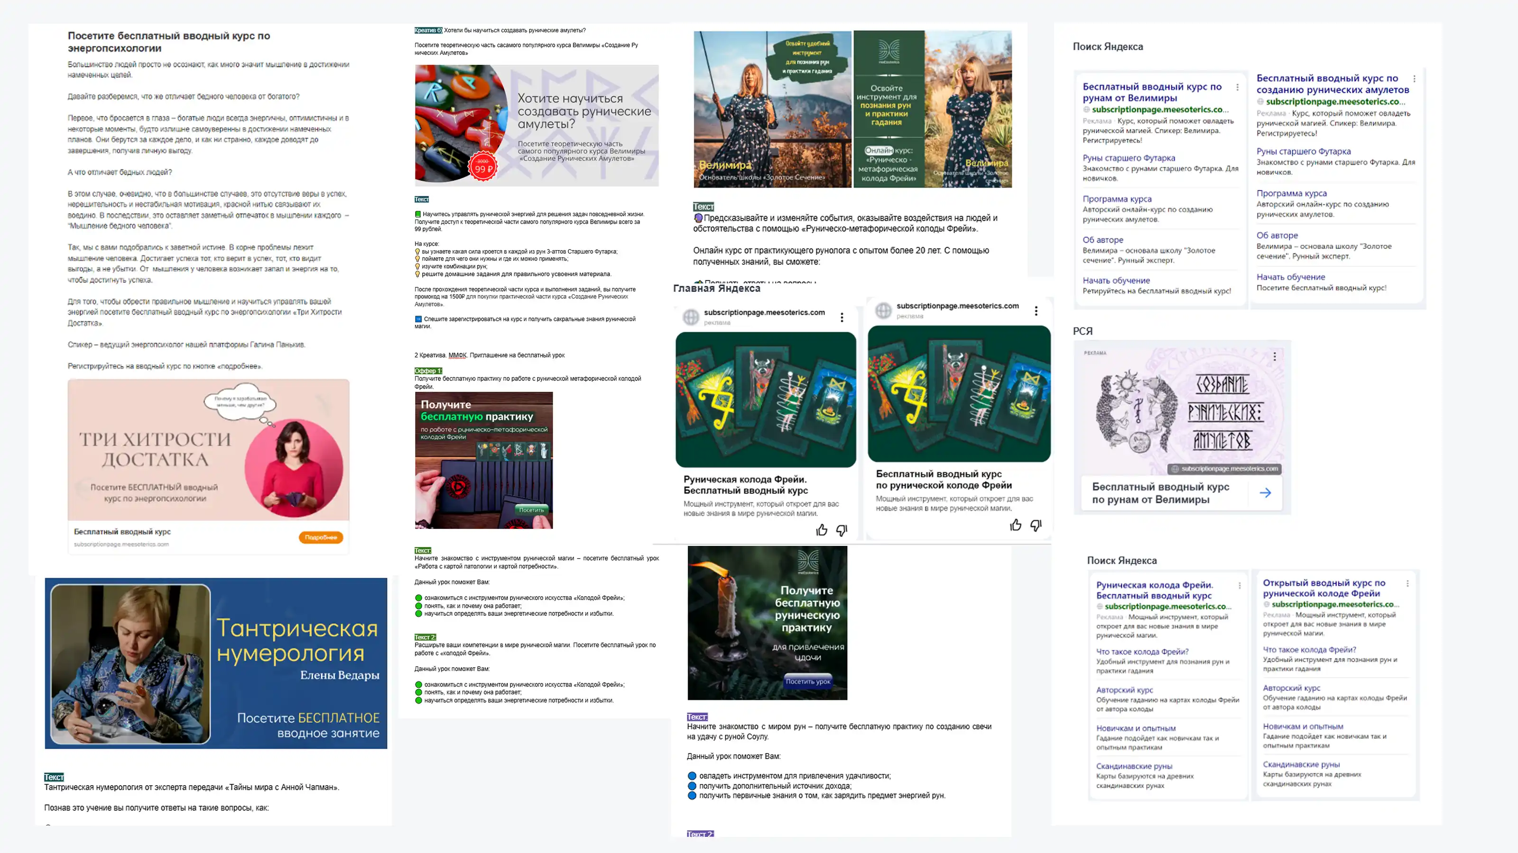Open the candle 'руническую практику' banner image

click(767, 623)
